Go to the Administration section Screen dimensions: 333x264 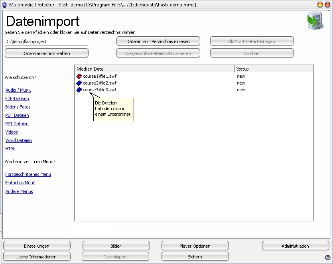click(x=295, y=246)
